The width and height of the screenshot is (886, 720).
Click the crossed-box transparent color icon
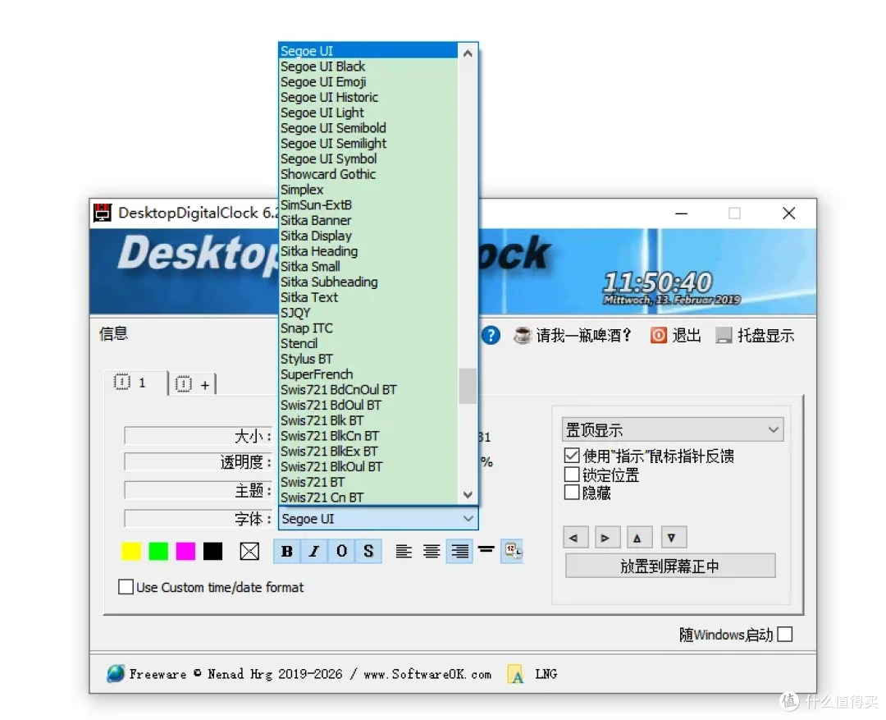(249, 551)
